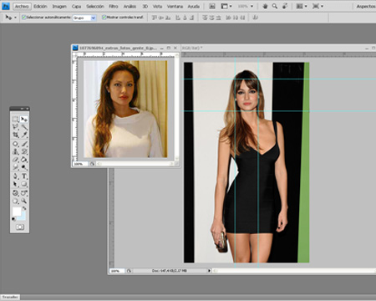This screenshot has height=301, width=376.
Task: Select the Hand tool in toolbox
Action: pos(15,201)
